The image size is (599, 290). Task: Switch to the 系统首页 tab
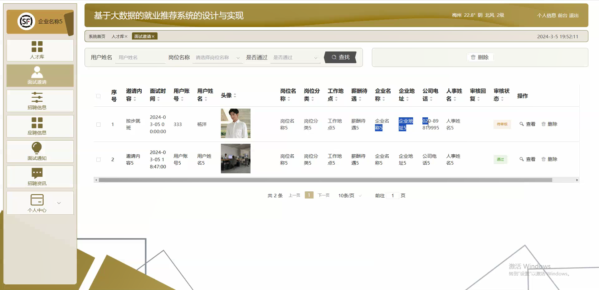coord(97,36)
